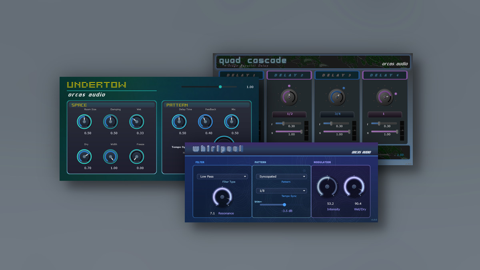Click the 1/2 time division button

289,114
